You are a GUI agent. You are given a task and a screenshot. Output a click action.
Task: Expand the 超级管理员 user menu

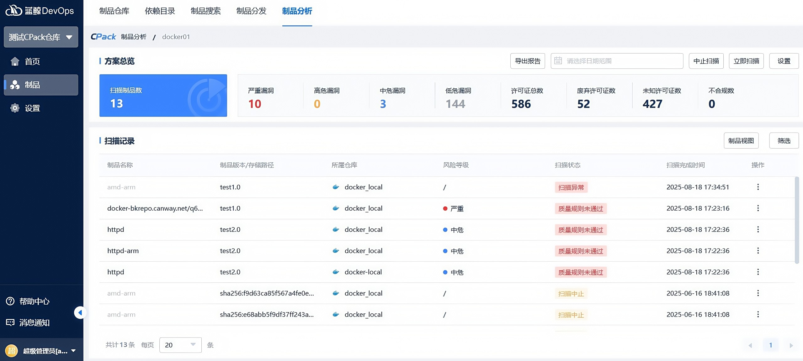click(74, 351)
